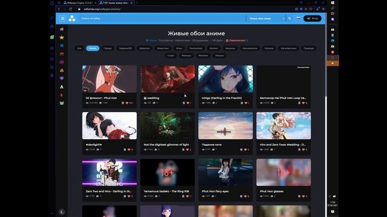Image resolution: width=387 pixels, height=217 pixels.
Task: Click the orange cursor sidebar icon
Action: tap(62, 95)
